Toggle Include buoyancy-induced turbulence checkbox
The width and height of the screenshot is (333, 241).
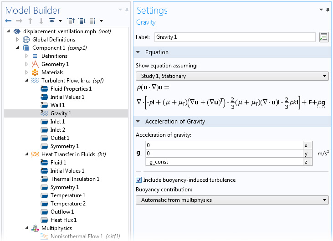(x=139, y=180)
